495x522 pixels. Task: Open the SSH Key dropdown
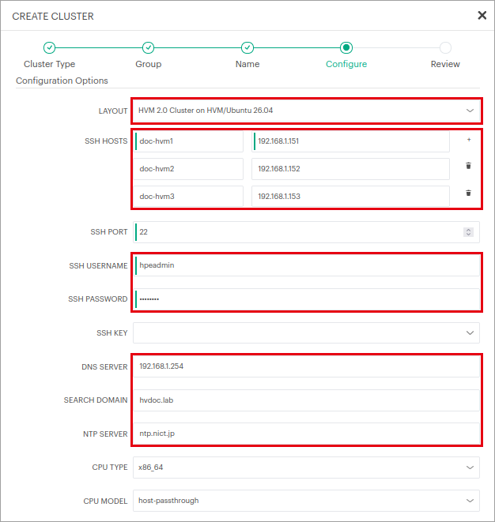pos(306,333)
